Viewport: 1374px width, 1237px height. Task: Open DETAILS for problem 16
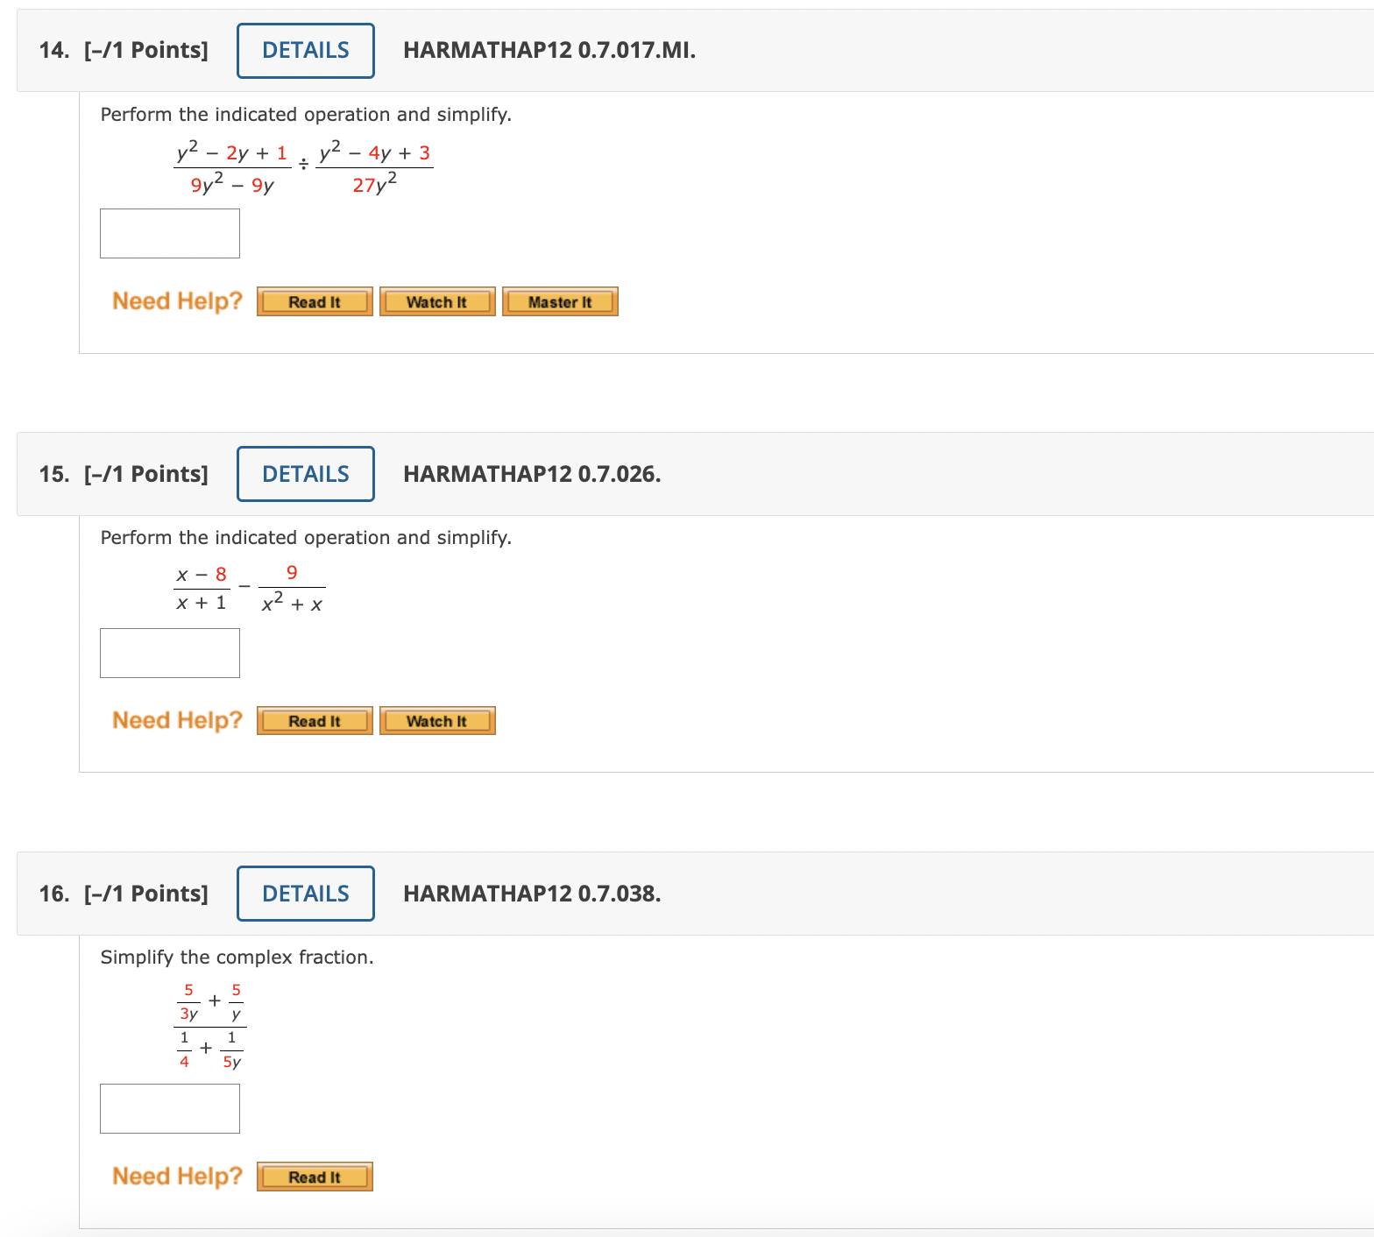click(304, 893)
